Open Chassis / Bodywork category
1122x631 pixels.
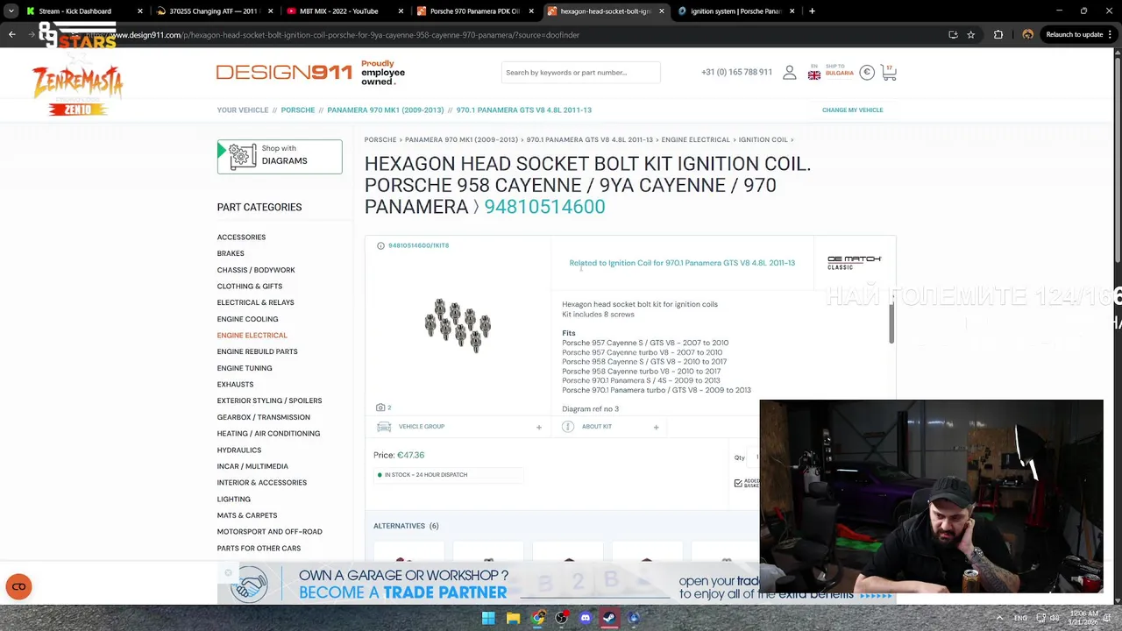(256, 270)
